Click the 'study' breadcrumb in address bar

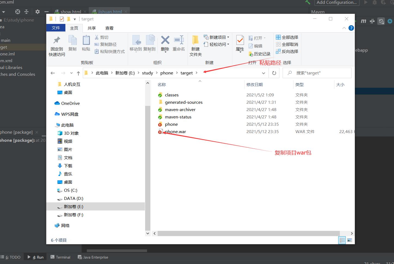[x=148, y=73]
